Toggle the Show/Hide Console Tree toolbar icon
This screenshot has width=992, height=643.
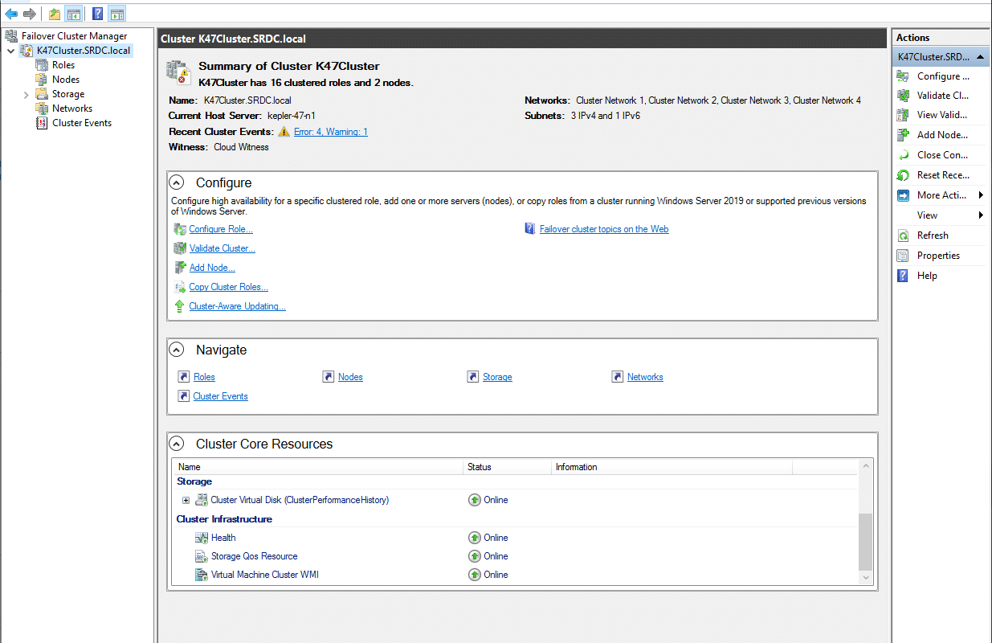pos(74,14)
